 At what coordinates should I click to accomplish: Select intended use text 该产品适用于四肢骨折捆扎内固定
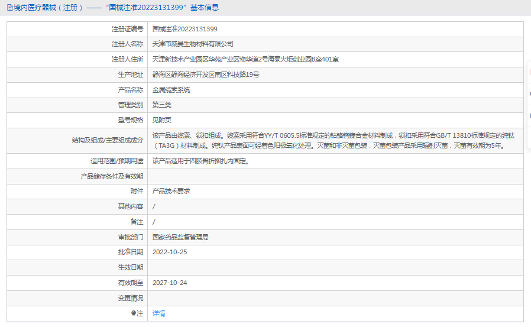(x=201, y=161)
